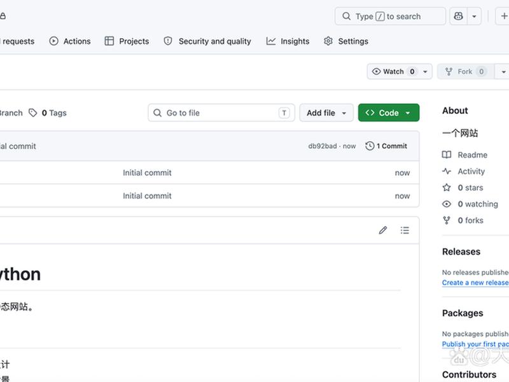Expand the Copilot dropdown arrow
This screenshot has width=509, height=382.
pyautogui.click(x=474, y=17)
